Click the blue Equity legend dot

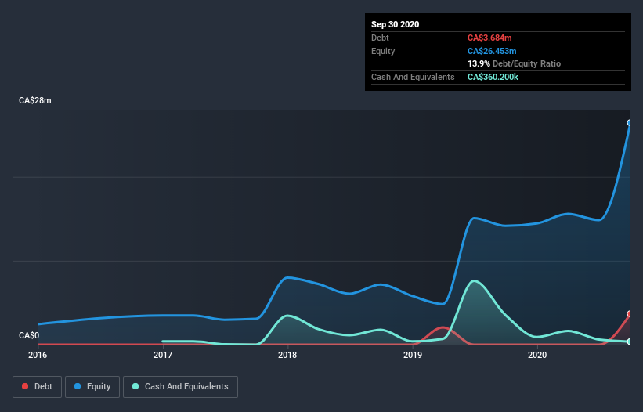(x=78, y=386)
